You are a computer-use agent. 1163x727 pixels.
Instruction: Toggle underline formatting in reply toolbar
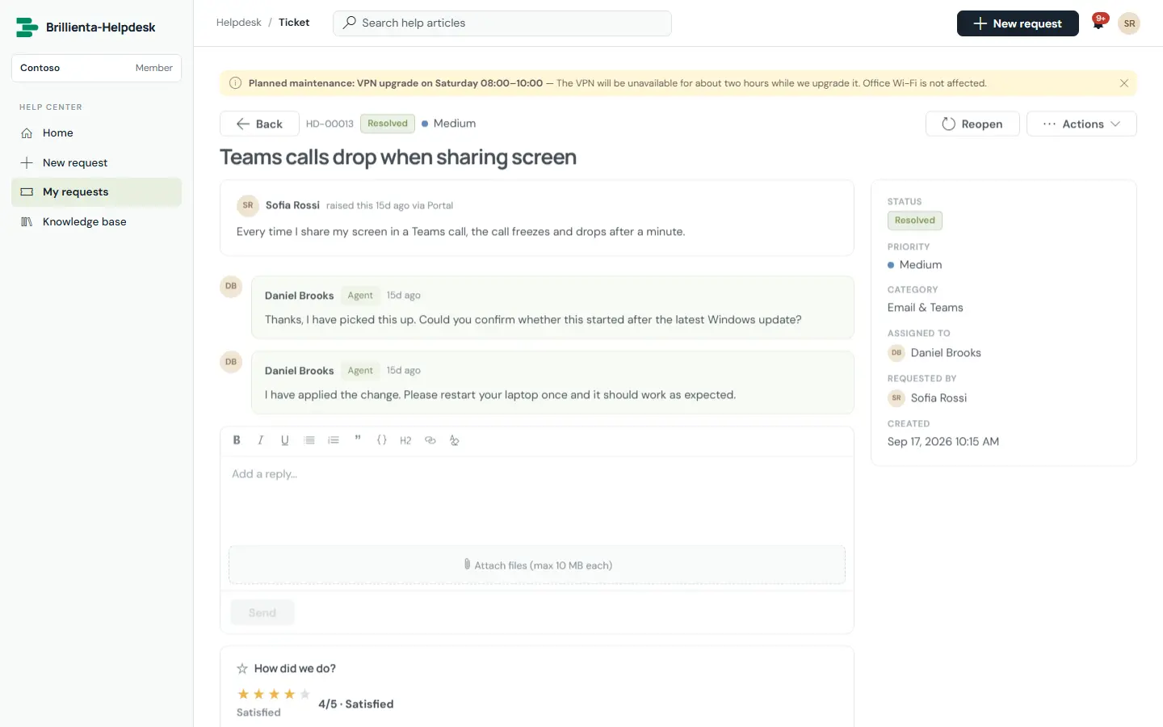click(284, 440)
